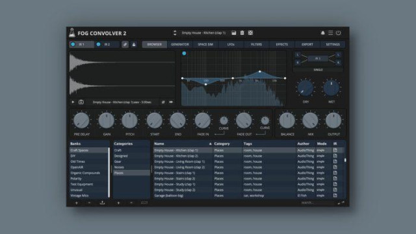This screenshot has width=416, height=234.
Task: Click the search field below IR list
Action: (x=317, y=203)
